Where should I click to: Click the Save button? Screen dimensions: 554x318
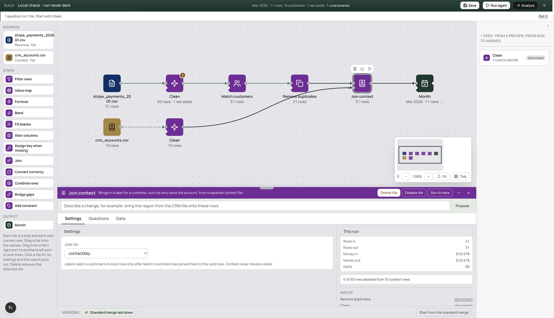(x=470, y=6)
